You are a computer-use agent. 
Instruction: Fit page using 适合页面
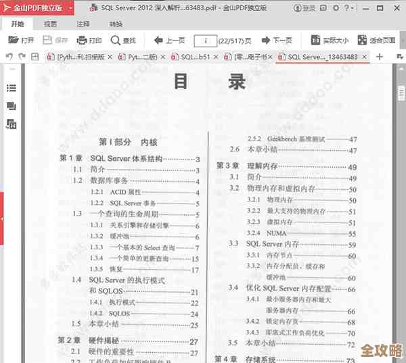[376, 40]
